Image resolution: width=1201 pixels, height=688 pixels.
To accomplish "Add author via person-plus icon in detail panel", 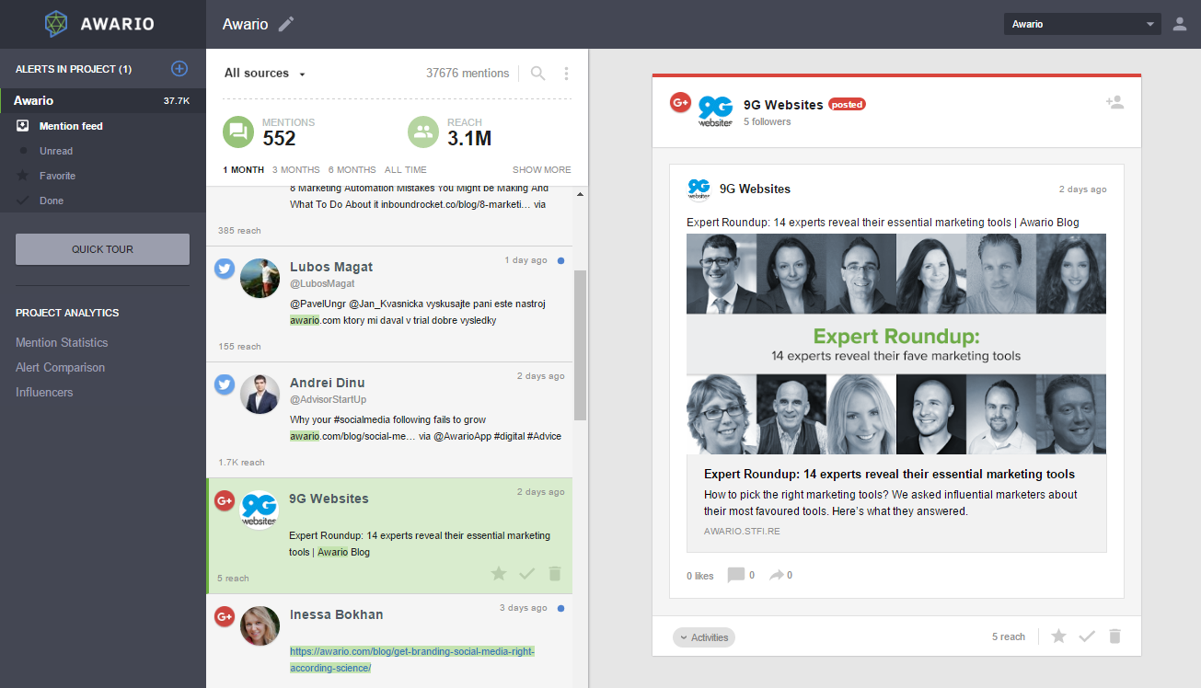I will [1114, 102].
